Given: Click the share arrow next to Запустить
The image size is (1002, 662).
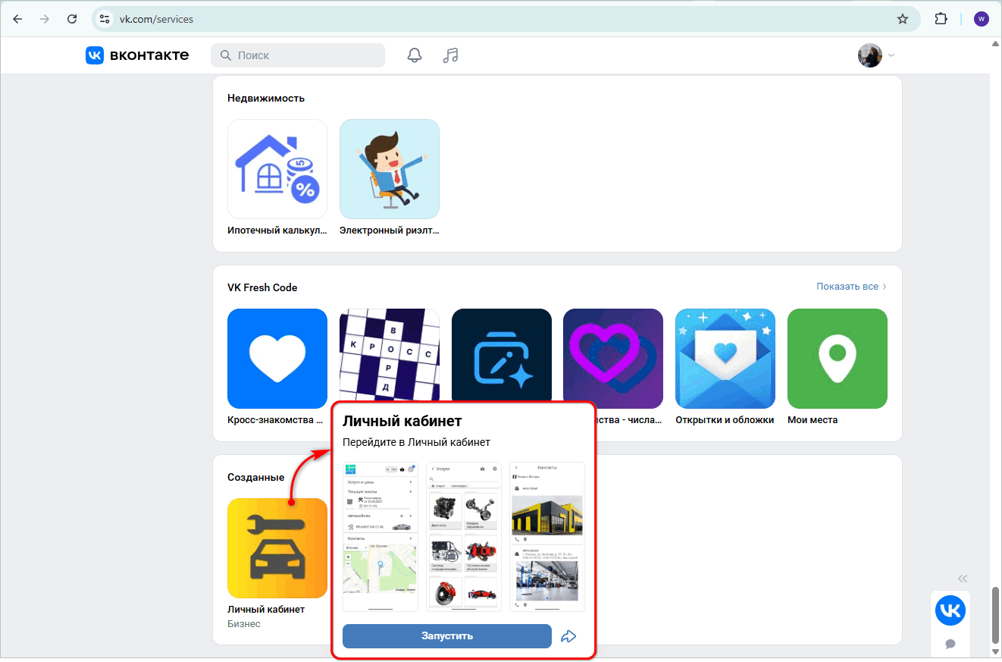Looking at the screenshot, I should click(568, 636).
